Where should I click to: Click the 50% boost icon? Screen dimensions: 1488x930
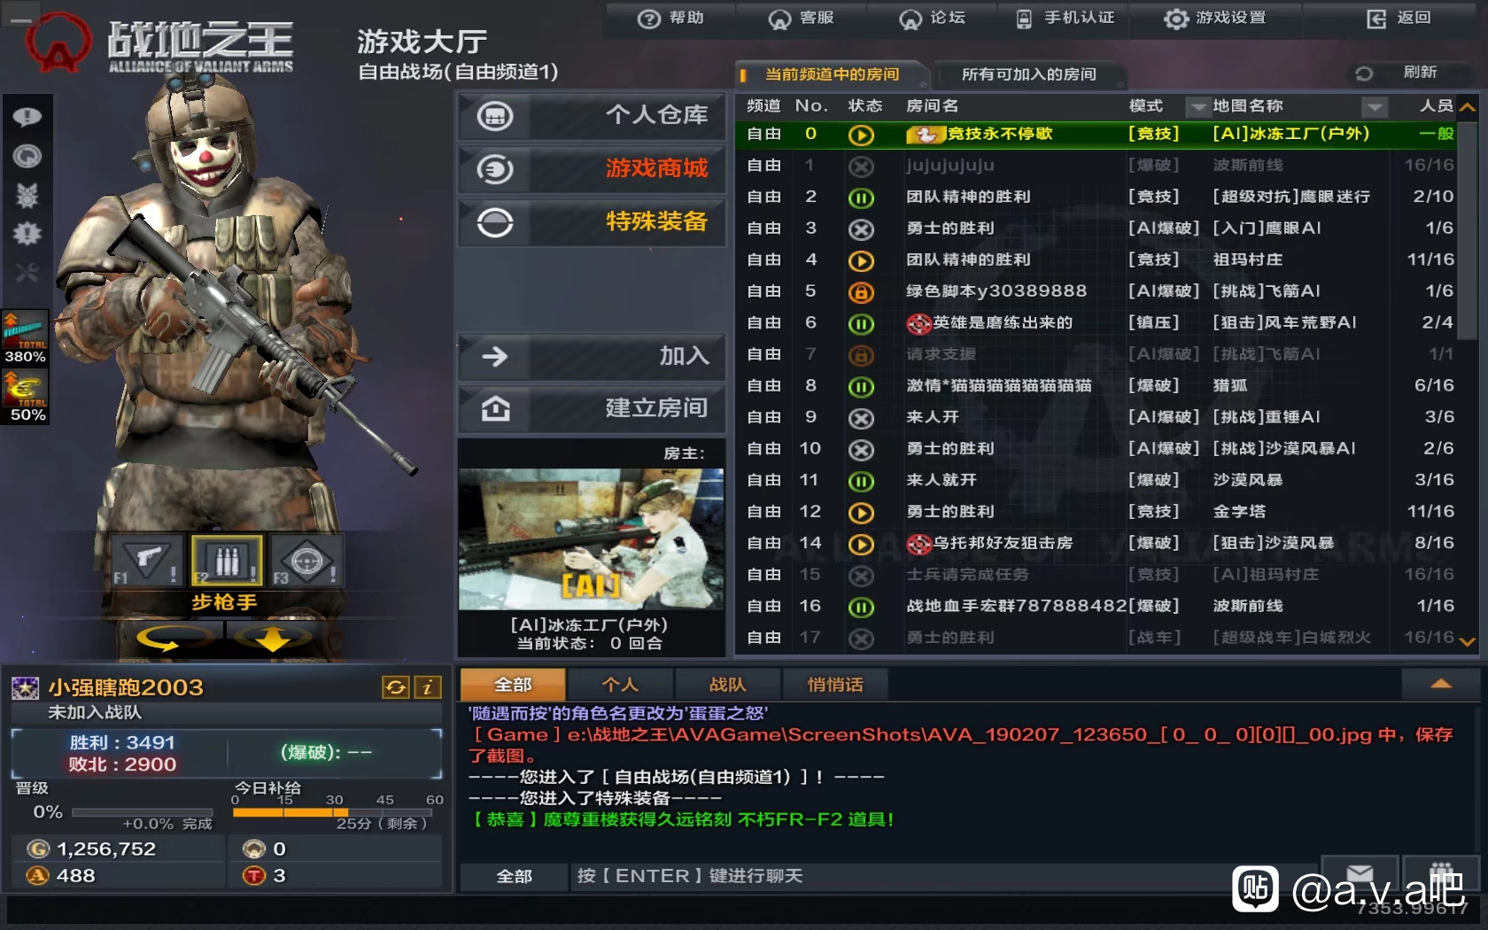coord(25,397)
